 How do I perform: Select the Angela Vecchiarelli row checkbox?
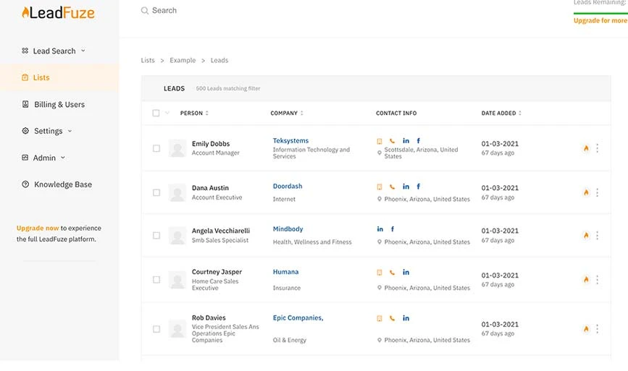click(x=156, y=236)
